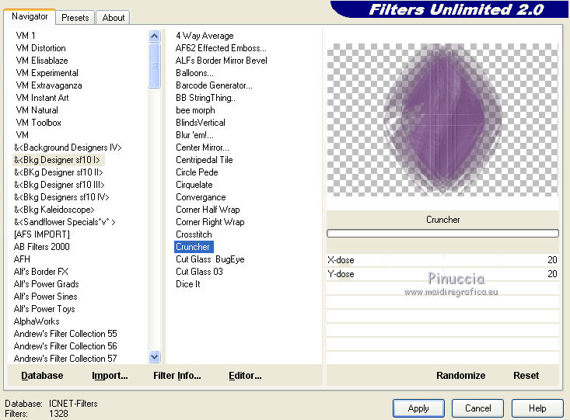
Task: Select VM Extravaganza category
Action: [49, 85]
